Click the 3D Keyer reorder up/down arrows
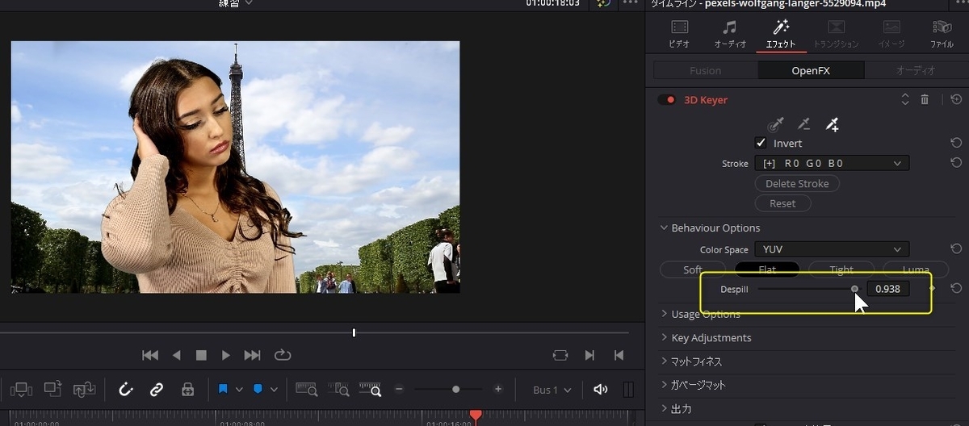 (905, 99)
